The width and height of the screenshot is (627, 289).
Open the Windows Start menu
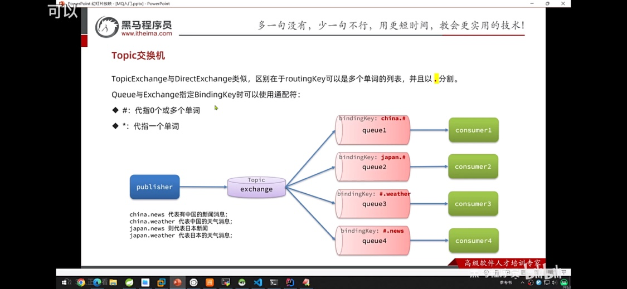tap(64, 283)
